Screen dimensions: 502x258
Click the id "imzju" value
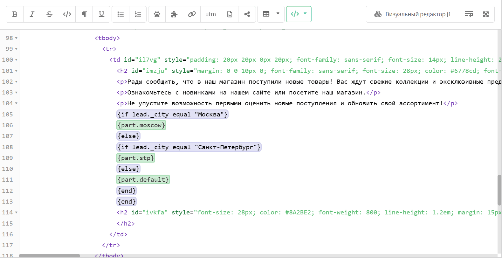click(x=155, y=71)
